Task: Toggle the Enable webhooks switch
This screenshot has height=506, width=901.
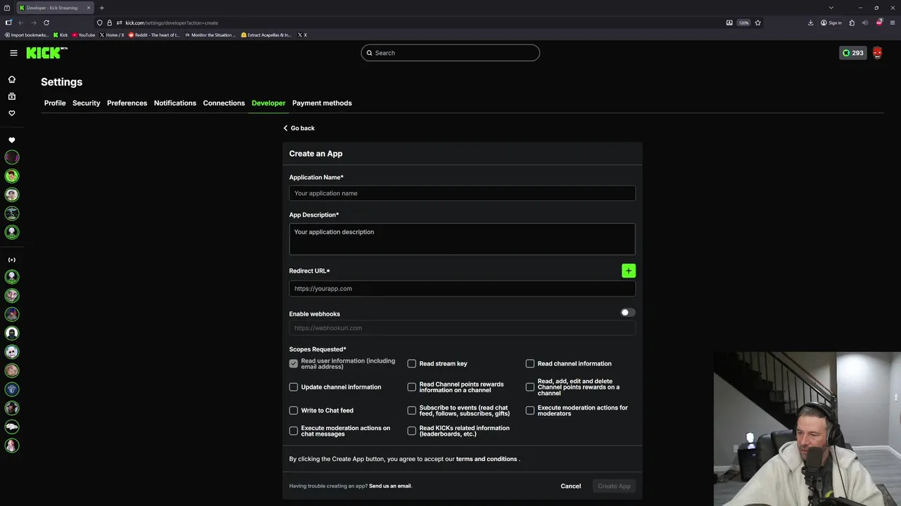Action: [627, 313]
